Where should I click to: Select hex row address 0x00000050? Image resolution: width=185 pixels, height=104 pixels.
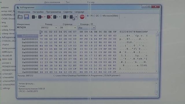(x=30, y=52)
